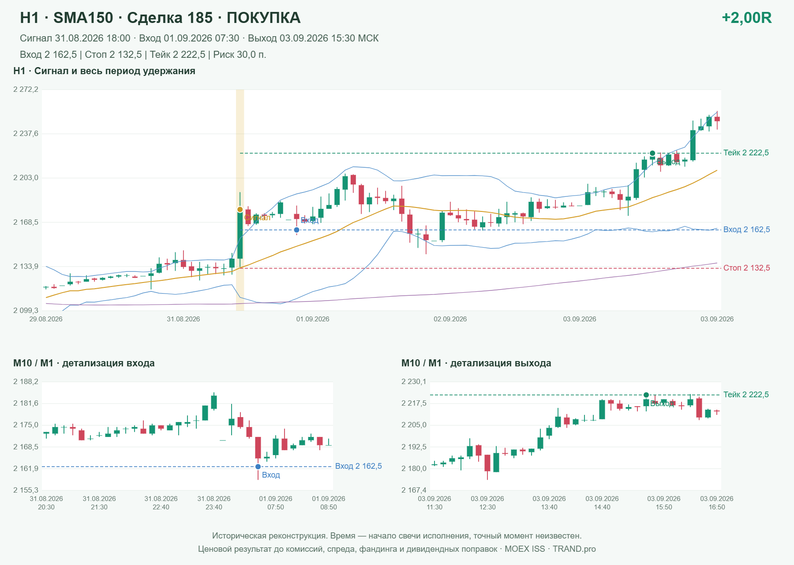Click 31.08.2026 date label on H1 chart

click(183, 319)
